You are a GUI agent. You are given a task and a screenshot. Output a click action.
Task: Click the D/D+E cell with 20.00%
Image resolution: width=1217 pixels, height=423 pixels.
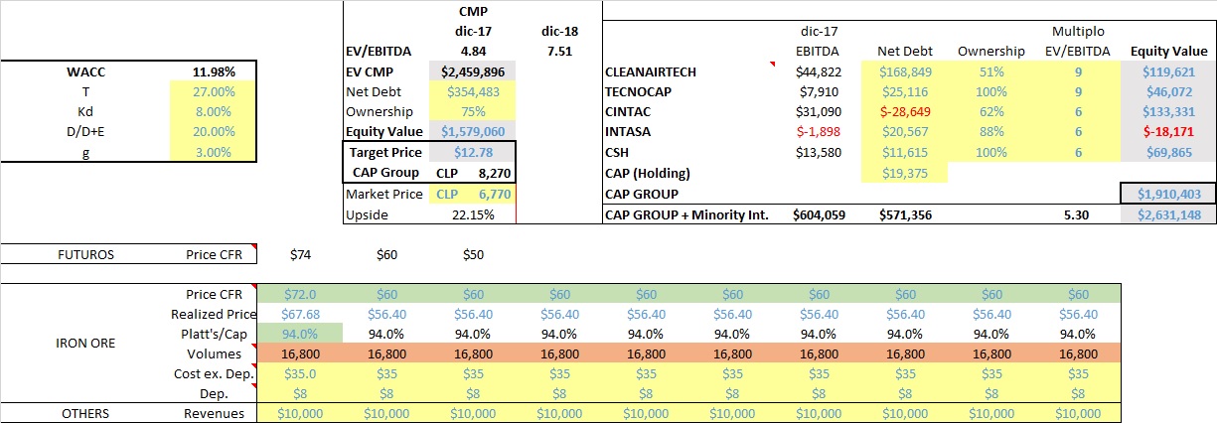[x=212, y=131]
